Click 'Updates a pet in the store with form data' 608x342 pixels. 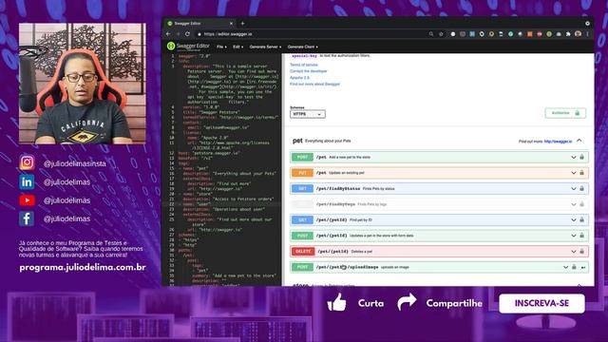381,236
